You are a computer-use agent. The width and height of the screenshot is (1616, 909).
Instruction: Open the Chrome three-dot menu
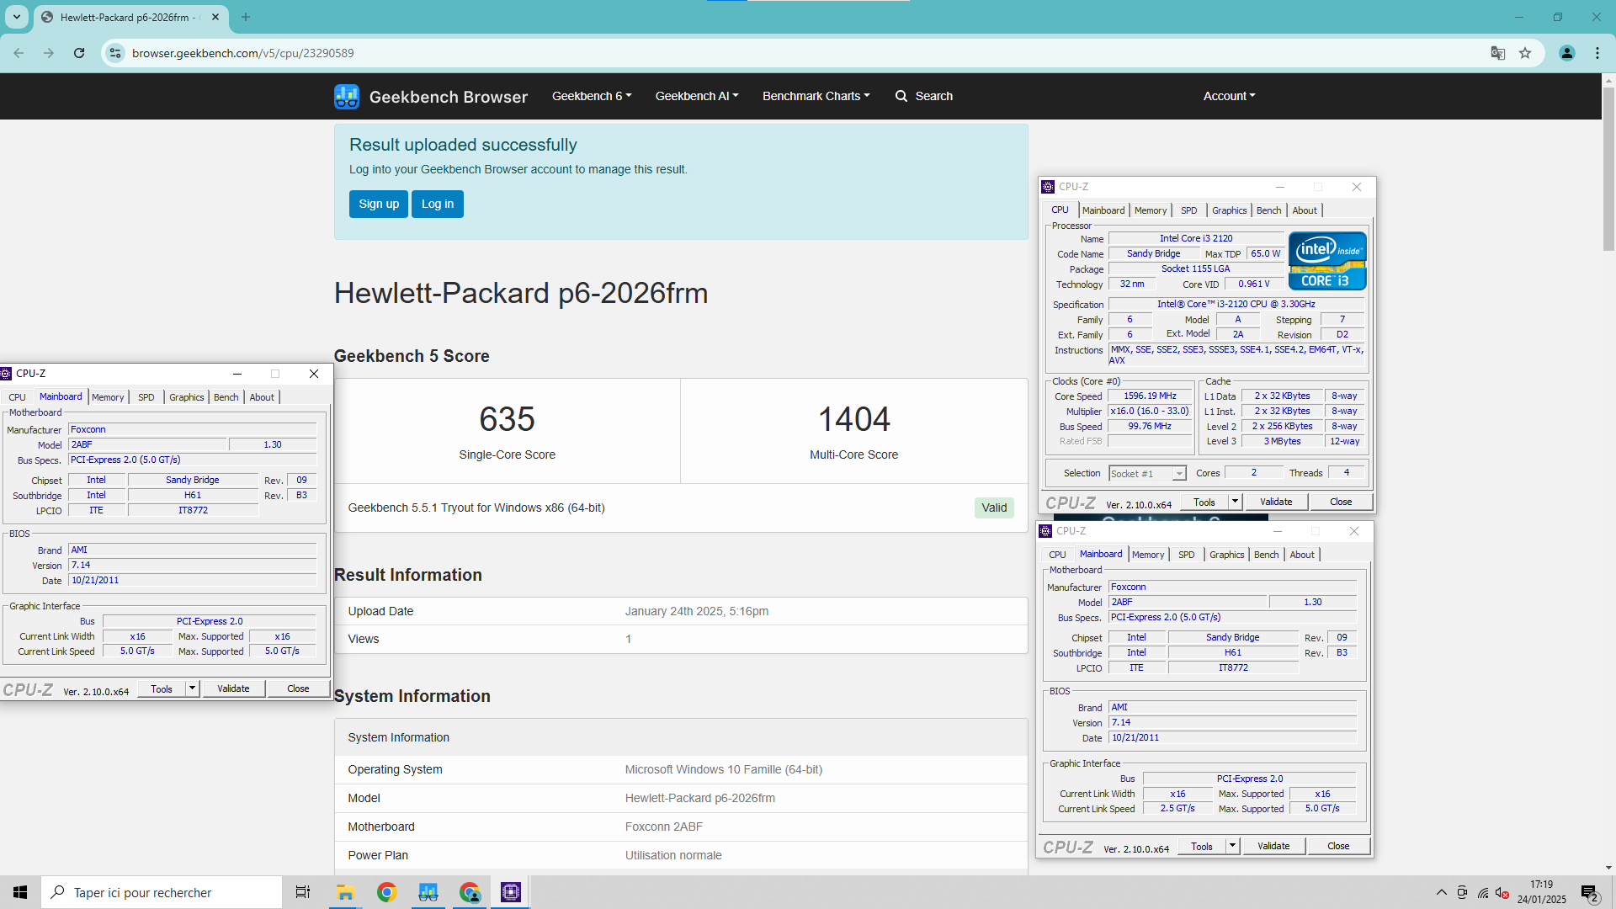click(1597, 53)
